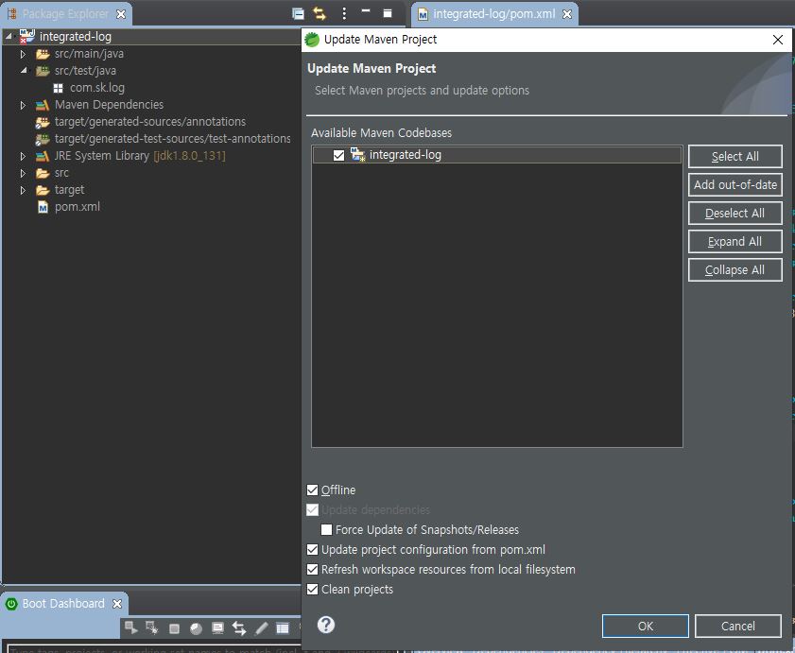Image resolution: width=795 pixels, height=653 pixels.
Task: Expand the src/main/java folder
Action: click(x=24, y=54)
